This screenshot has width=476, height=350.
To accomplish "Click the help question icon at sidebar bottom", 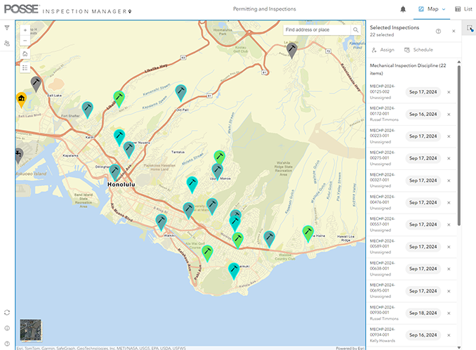I will [7, 344].
